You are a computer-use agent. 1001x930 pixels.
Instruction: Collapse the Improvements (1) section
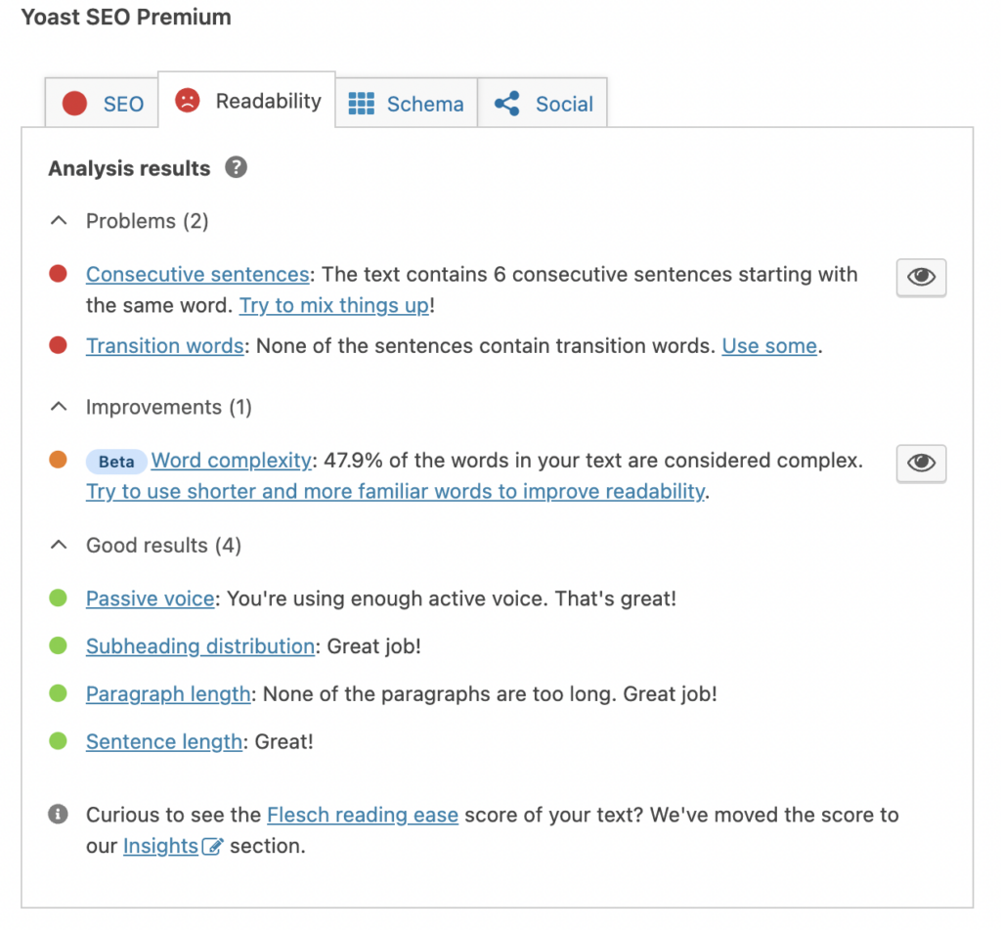pyautogui.click(x=59, y=407)
